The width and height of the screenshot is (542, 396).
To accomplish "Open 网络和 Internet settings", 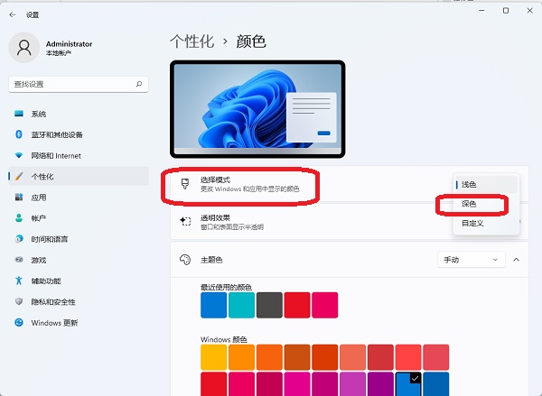I will pos(55,155).
